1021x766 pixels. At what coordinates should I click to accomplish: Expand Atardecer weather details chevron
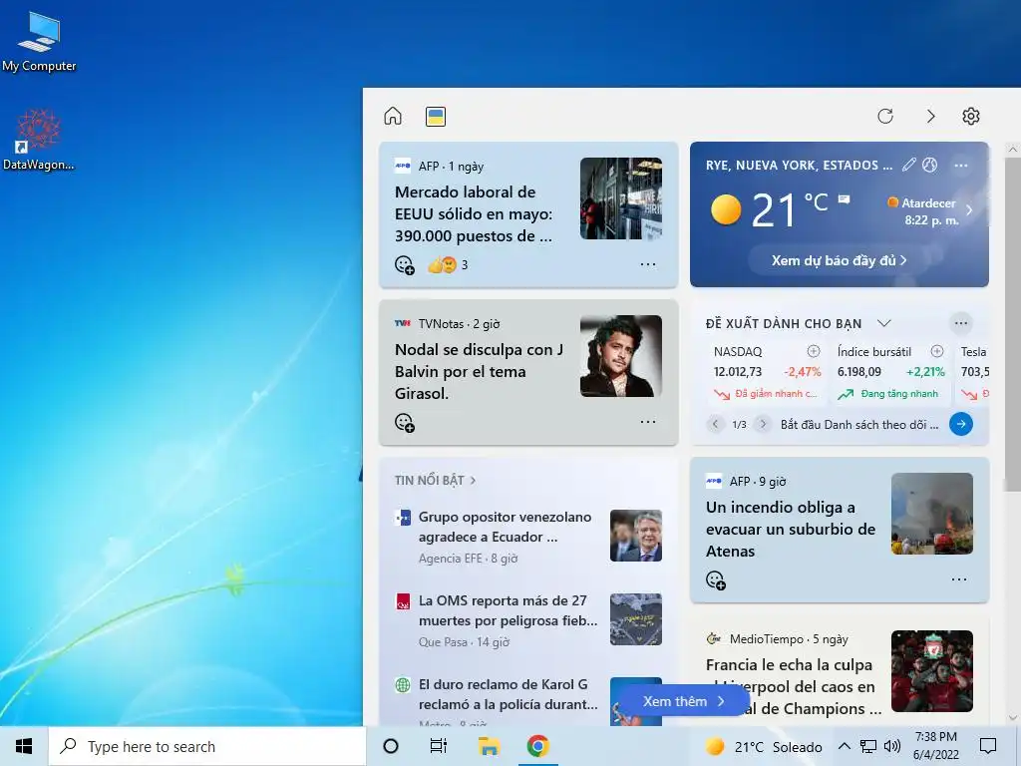tap(969, 209)
